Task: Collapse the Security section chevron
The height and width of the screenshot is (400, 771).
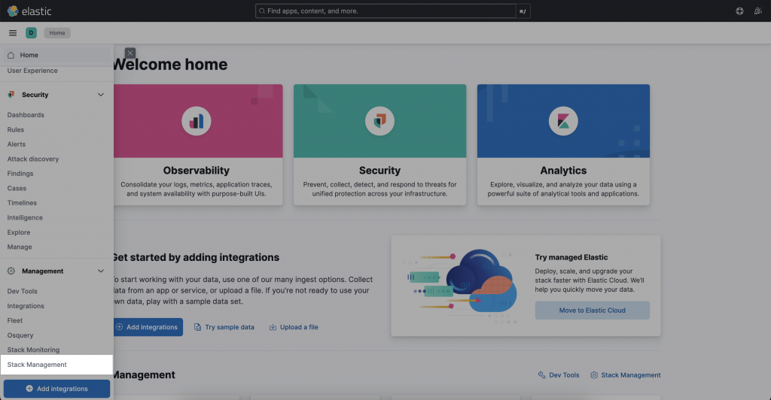Action: (x=101, y=95)
